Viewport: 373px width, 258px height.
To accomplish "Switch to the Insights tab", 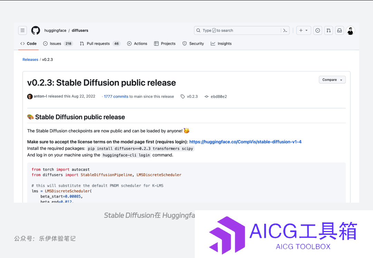I will 221,44.
